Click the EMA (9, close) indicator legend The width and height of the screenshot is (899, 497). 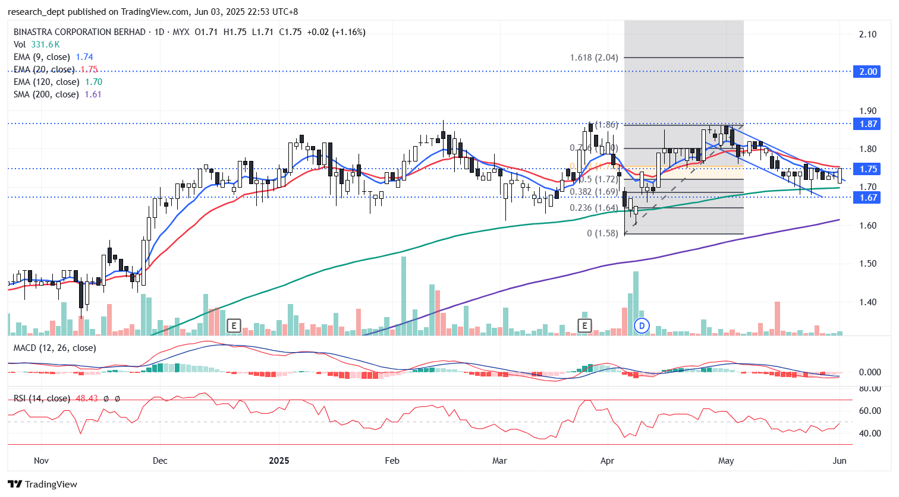pyautogui.click(x=54, y=57)
